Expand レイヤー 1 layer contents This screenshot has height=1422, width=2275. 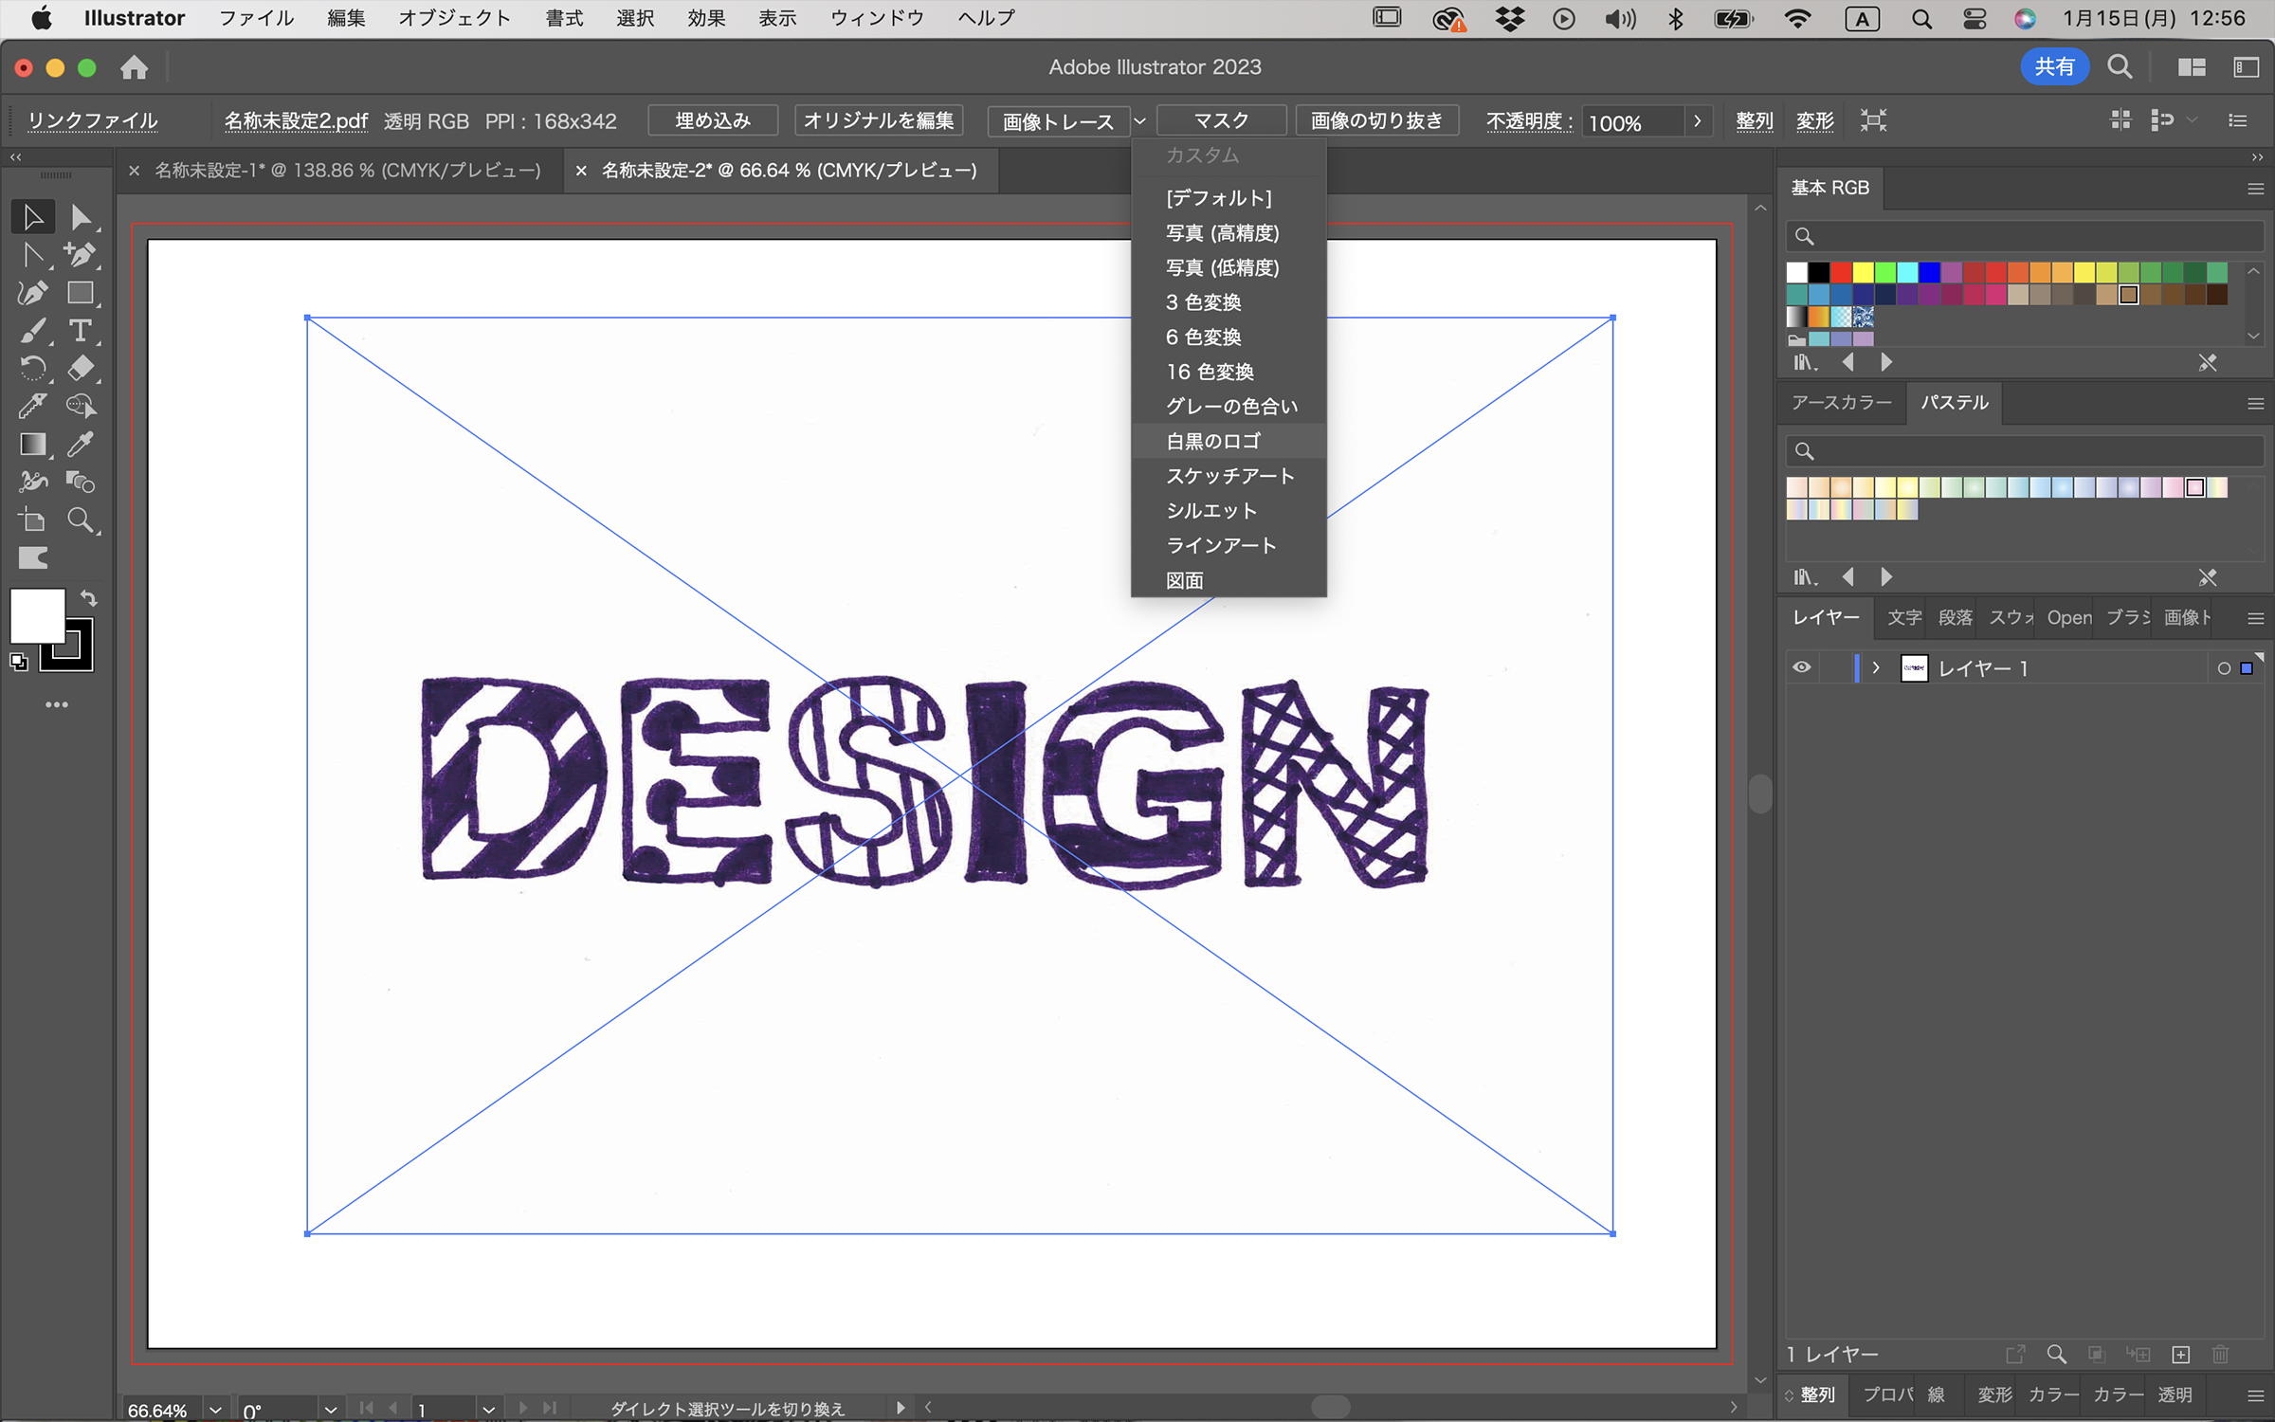(x=1876, y=667)
